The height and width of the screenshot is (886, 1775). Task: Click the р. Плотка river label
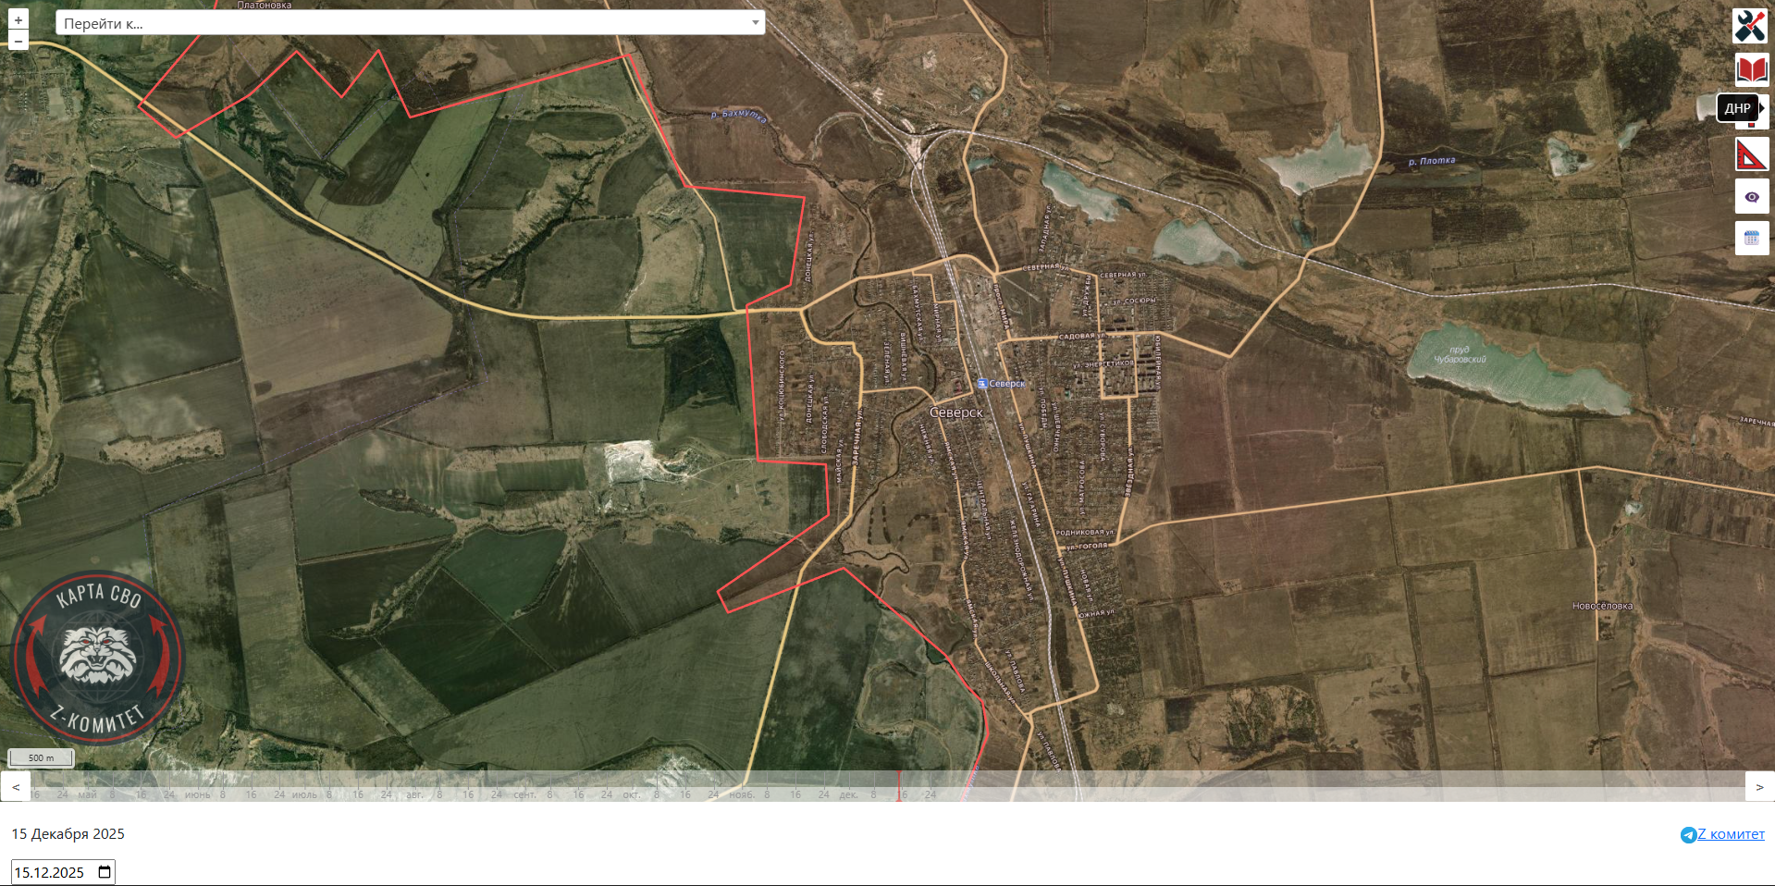click(x=1432, y=161)
